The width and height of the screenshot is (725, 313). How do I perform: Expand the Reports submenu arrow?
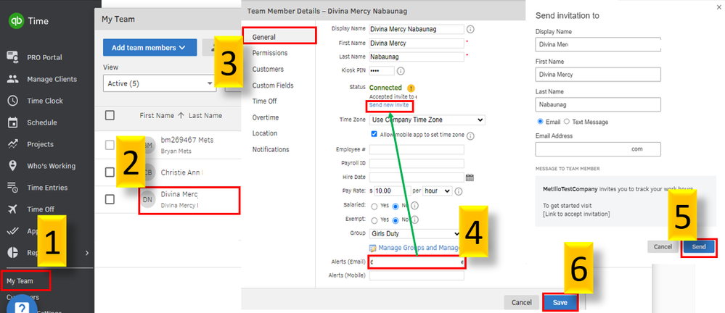click(87, 253)
